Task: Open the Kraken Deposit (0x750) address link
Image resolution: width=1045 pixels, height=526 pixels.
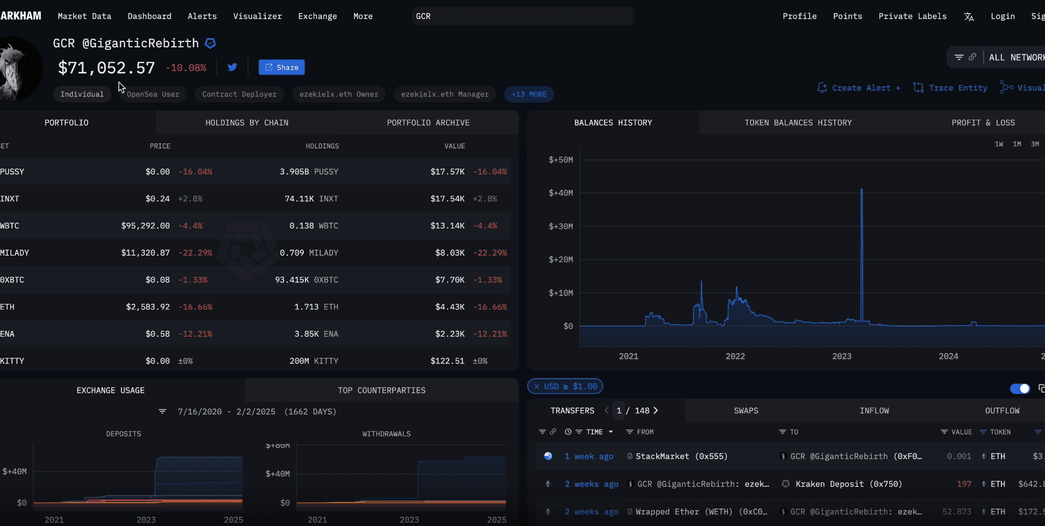Action: [x=849, y=484]
